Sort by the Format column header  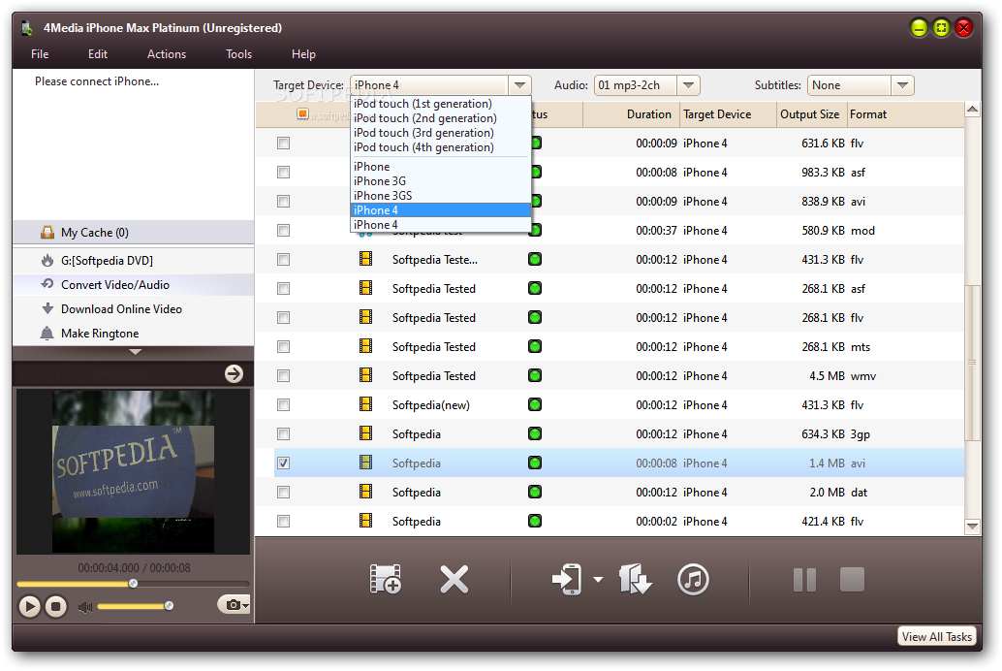click(905, 113)
